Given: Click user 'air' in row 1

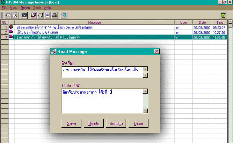Looking at the screenshot, I should (x=177, y=27).
